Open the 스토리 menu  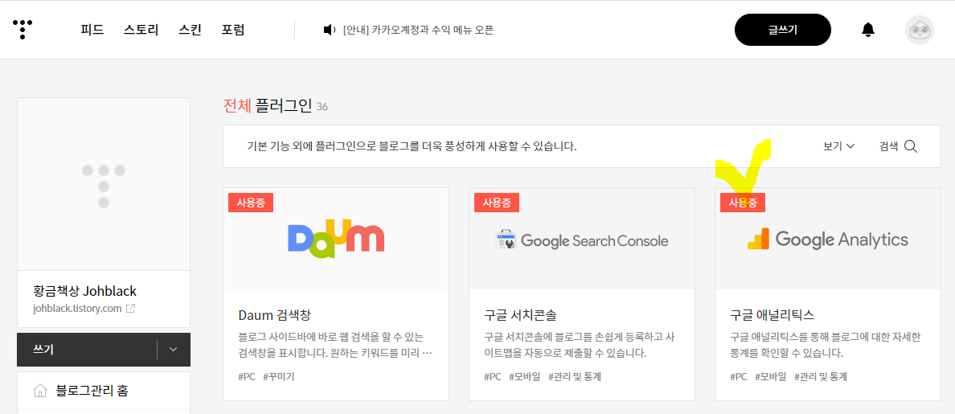(141, 29)
